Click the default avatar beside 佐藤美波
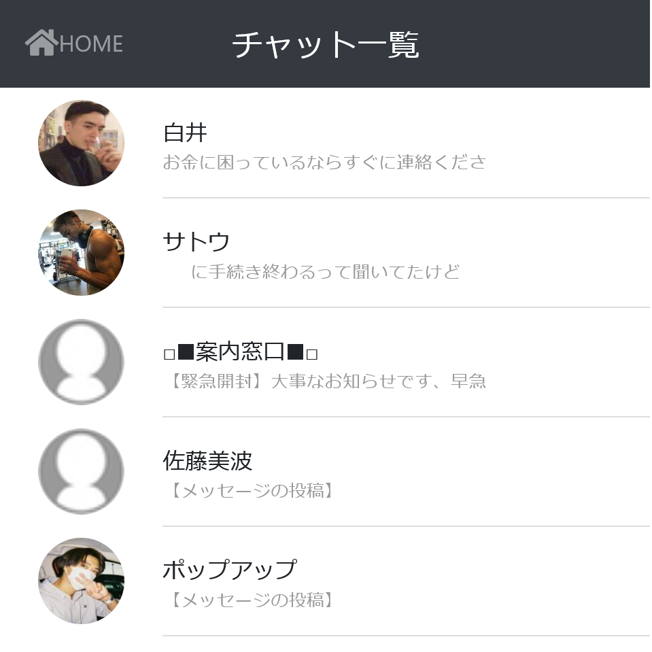 81,471
